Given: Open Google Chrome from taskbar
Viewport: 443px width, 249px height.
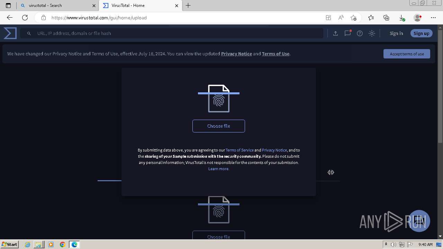Looking at the screenshot, I should click(x=63, y=245).
